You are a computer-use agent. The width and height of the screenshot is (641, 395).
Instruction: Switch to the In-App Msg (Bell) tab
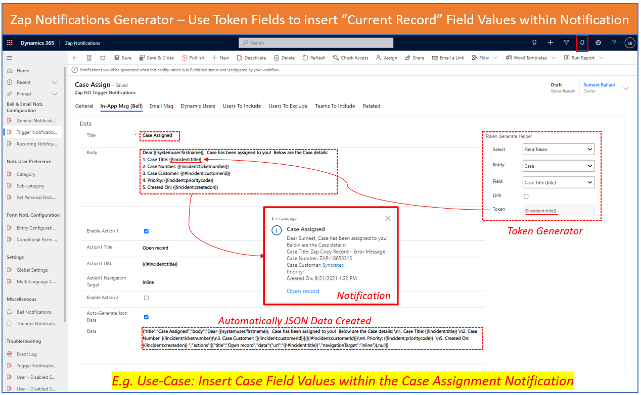coord(121,106)
